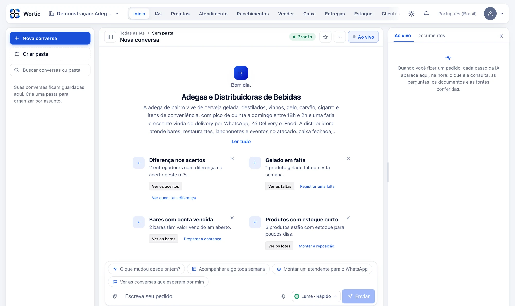Click Ver os acertos button
The height and width of the screenshot is (306, 515).
tap(165, 186)
